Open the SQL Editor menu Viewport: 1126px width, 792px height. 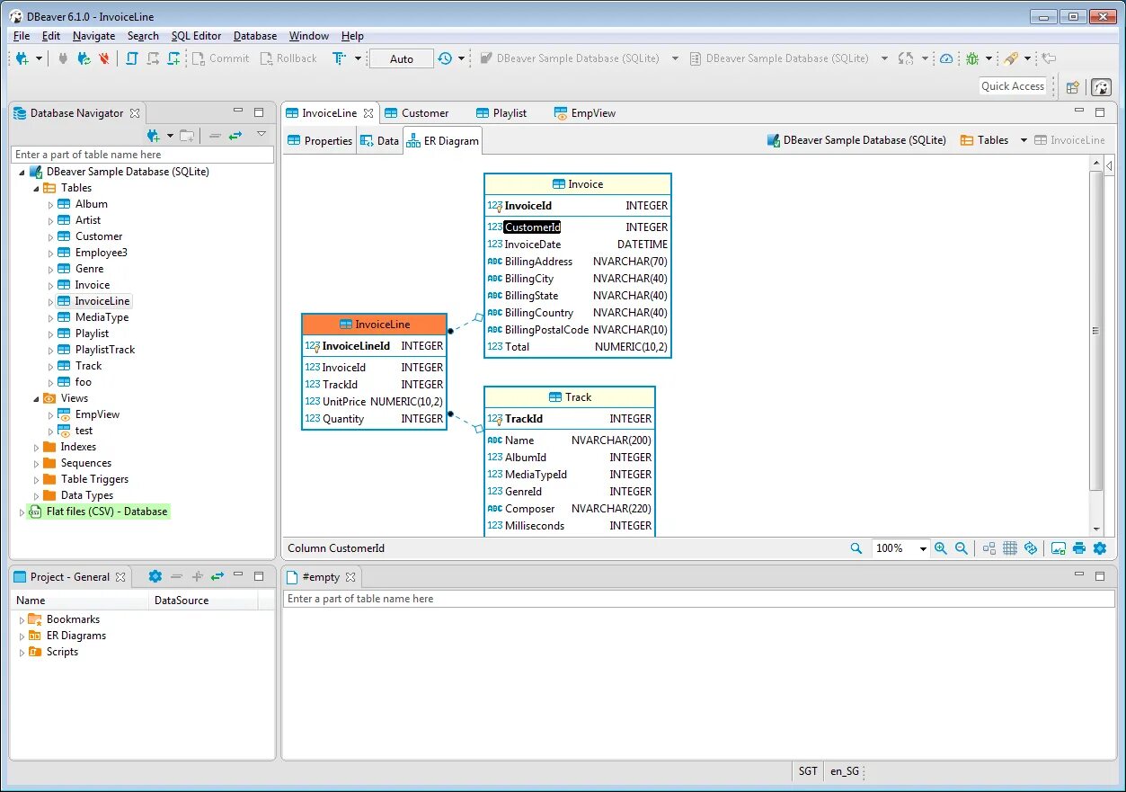196,36
